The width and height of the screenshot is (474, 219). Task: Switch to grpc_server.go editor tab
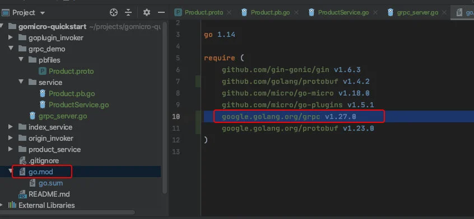pos(417,12)
